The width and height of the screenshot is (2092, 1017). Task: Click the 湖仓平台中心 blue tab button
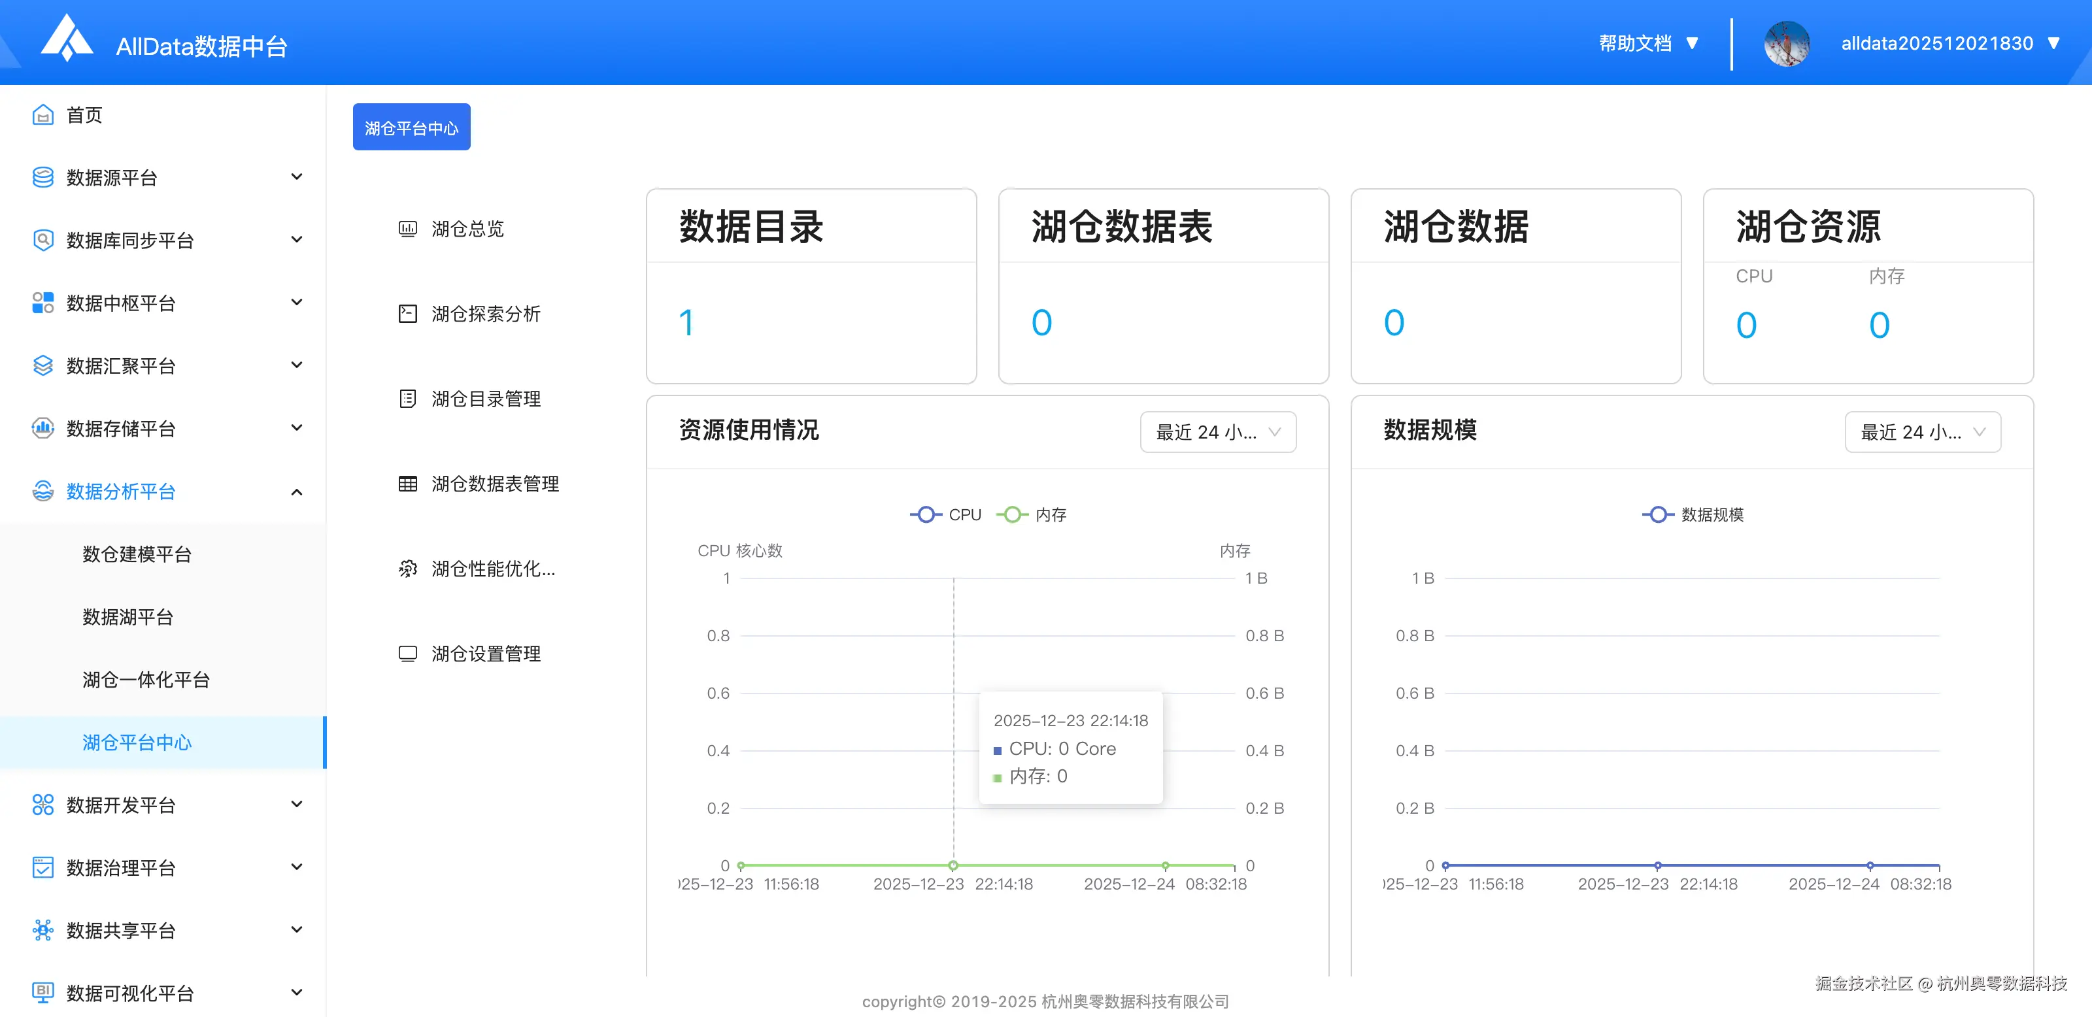coord(411,127)
